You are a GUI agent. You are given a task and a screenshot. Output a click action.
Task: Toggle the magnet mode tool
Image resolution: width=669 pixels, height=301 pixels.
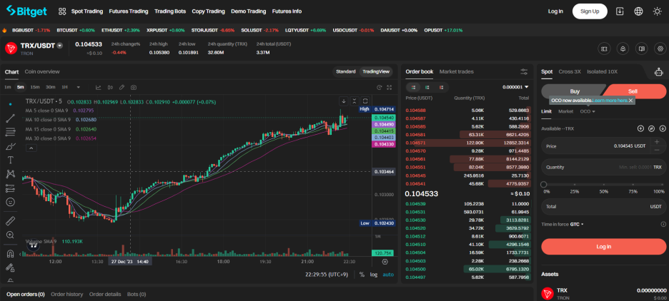click(x=10, y=253)
